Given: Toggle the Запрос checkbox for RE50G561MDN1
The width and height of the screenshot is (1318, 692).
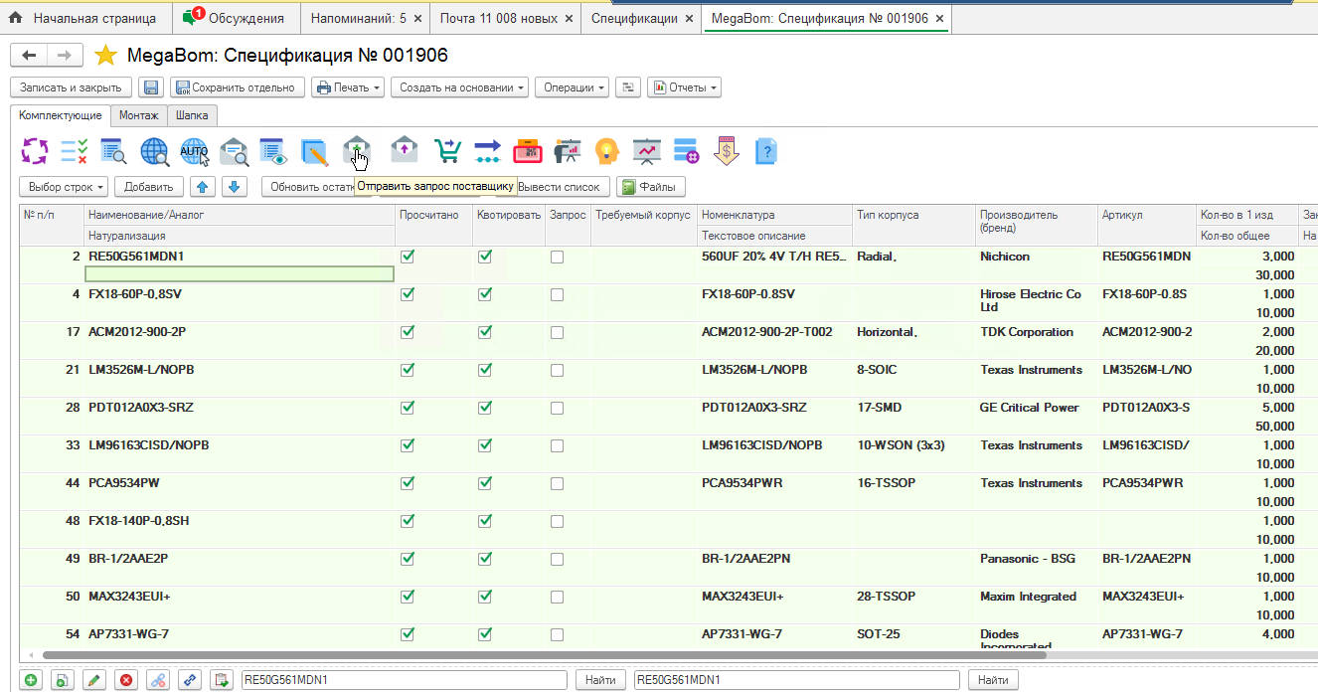Looking at the screenshot, I should click(x=557, y=257).
